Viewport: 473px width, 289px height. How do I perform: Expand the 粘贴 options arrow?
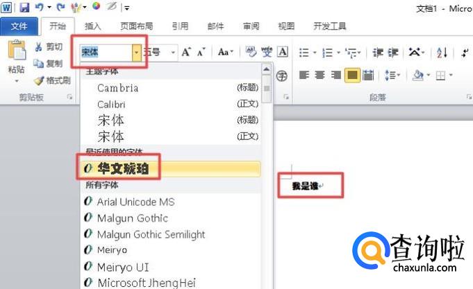pyautogui.click(x=17, y=80)
